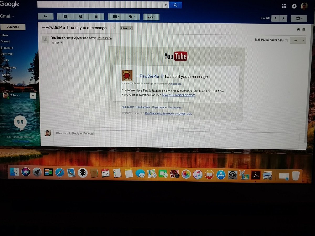The height and width of the screenshot is (236, 315).
Task: Go to the older email with right chevron
Action: point(283,18)
